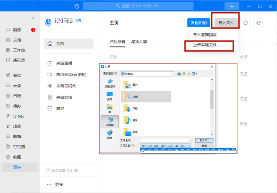Select the 图片 folder in dialog
277x193 pixels.
pos(130,85)
